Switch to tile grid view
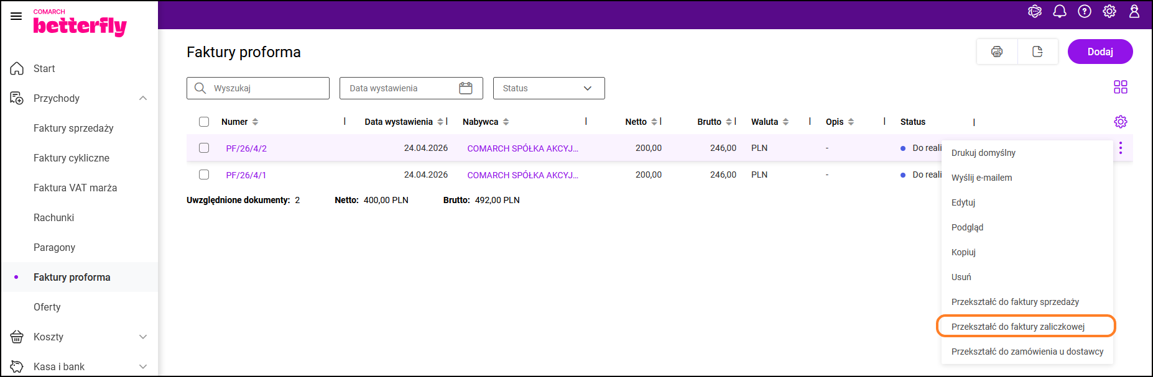This screenshot has width=1153, height=377. pyautogui.click(x=1120, y=87)
